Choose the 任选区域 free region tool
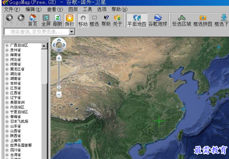 (182, 20)
